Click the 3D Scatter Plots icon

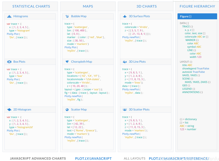tap(125, 110)
